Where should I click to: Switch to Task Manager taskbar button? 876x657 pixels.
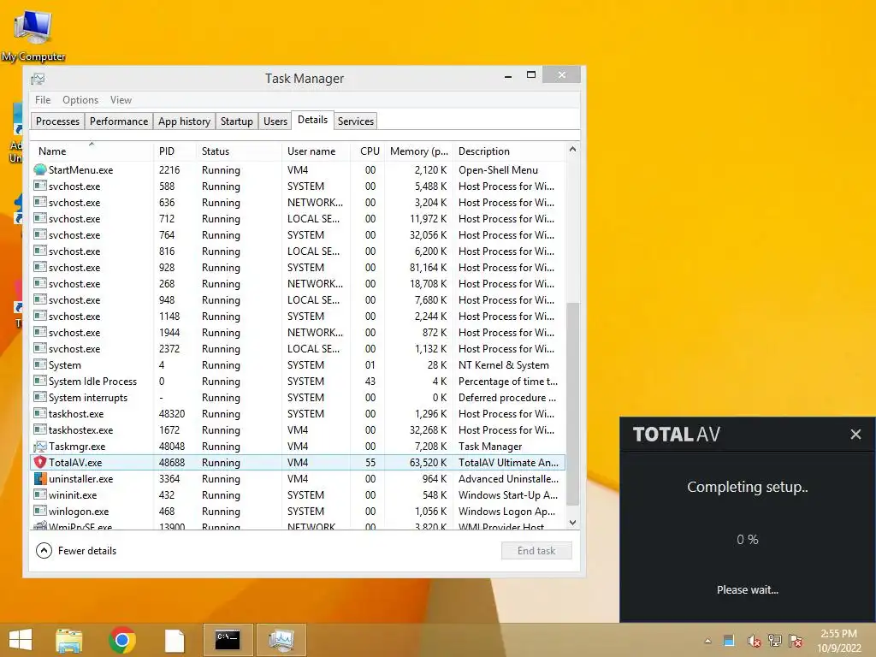point(281,640)
